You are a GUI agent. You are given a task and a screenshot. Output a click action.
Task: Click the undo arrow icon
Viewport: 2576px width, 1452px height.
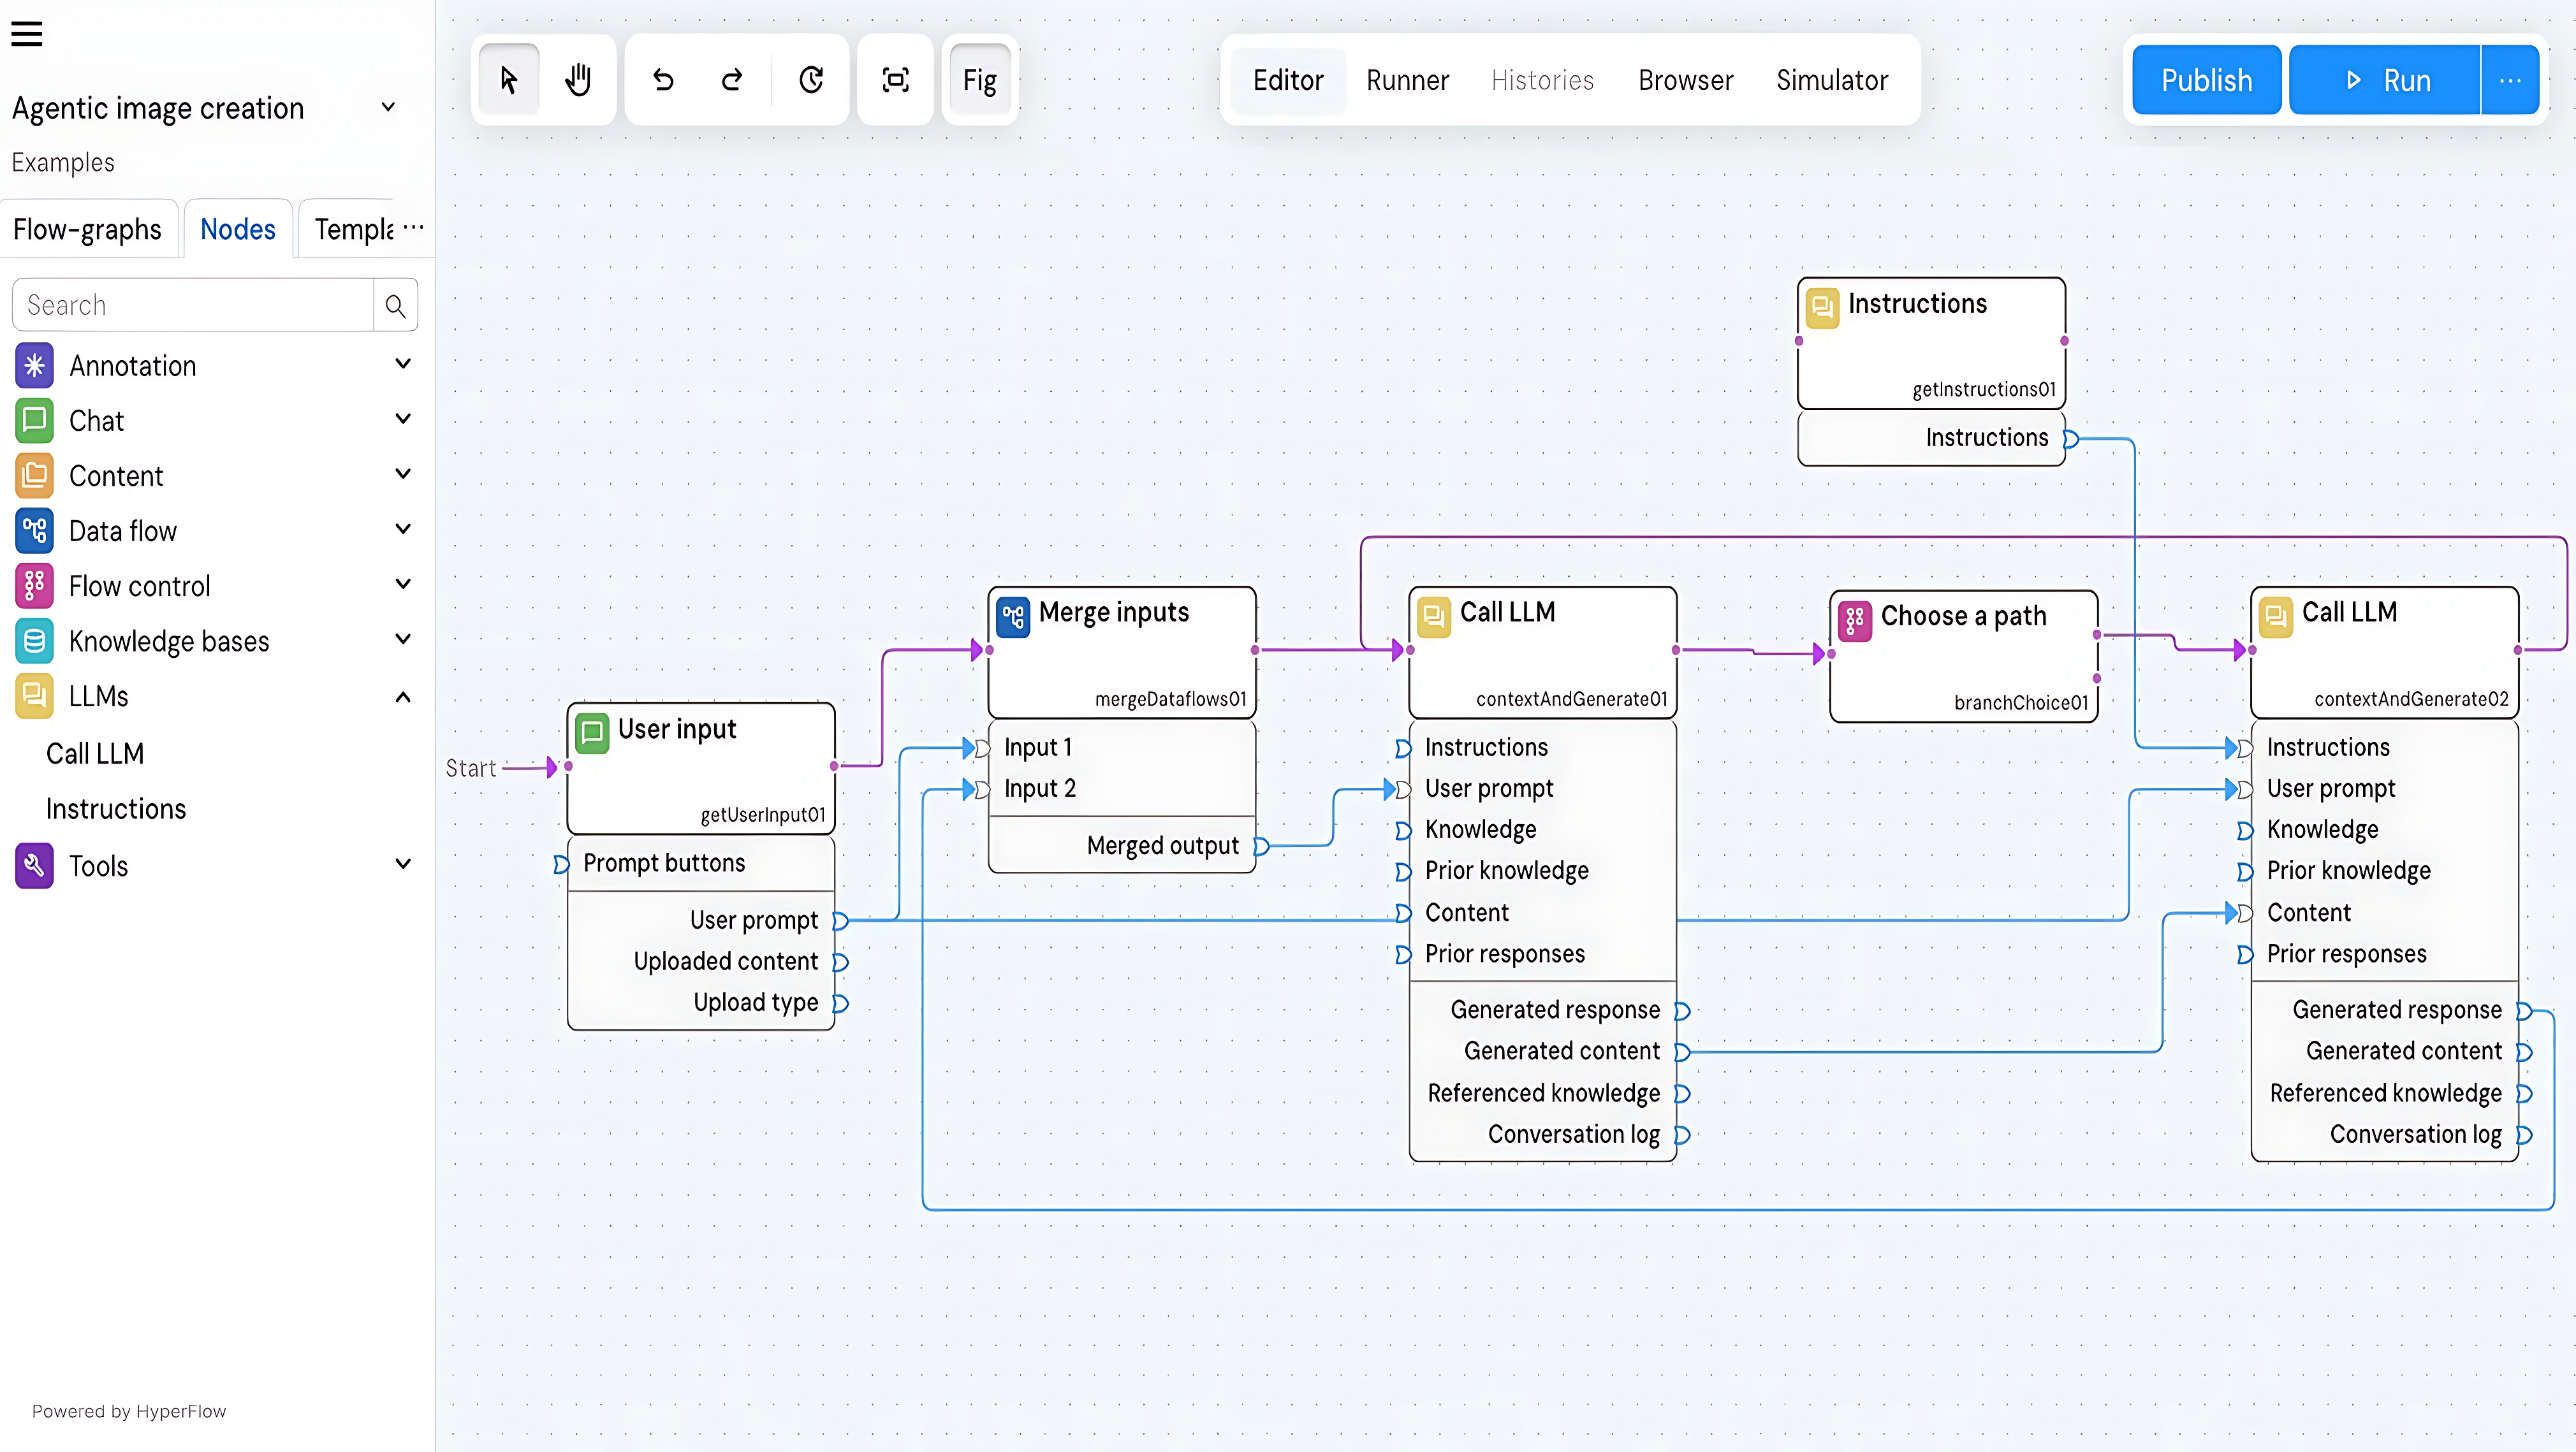click(663, 80)
